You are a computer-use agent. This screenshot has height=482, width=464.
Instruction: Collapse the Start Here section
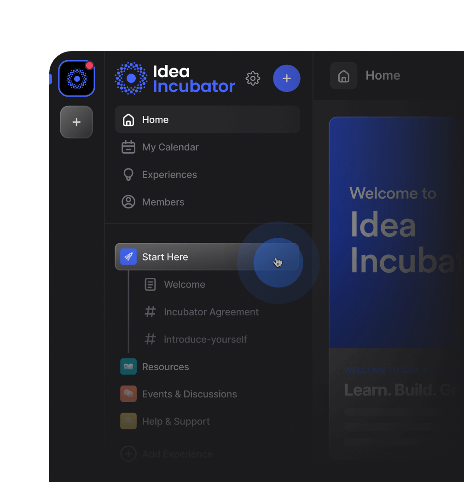pyautogui.click(x=207, y=257)
